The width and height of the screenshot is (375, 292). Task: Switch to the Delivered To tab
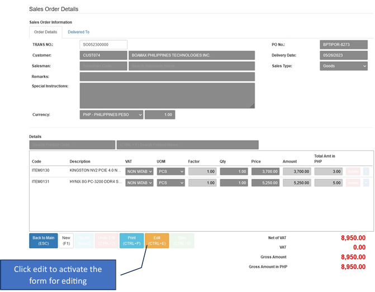coord(79,32)
